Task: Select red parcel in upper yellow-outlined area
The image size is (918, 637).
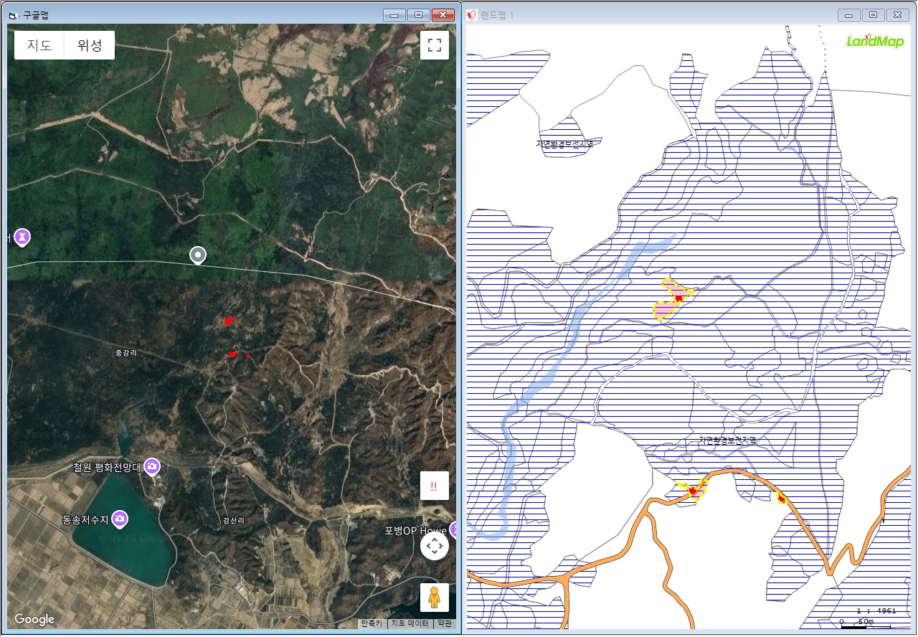Action: [678, 298]
